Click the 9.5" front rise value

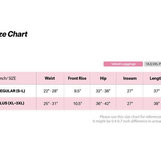78,91
